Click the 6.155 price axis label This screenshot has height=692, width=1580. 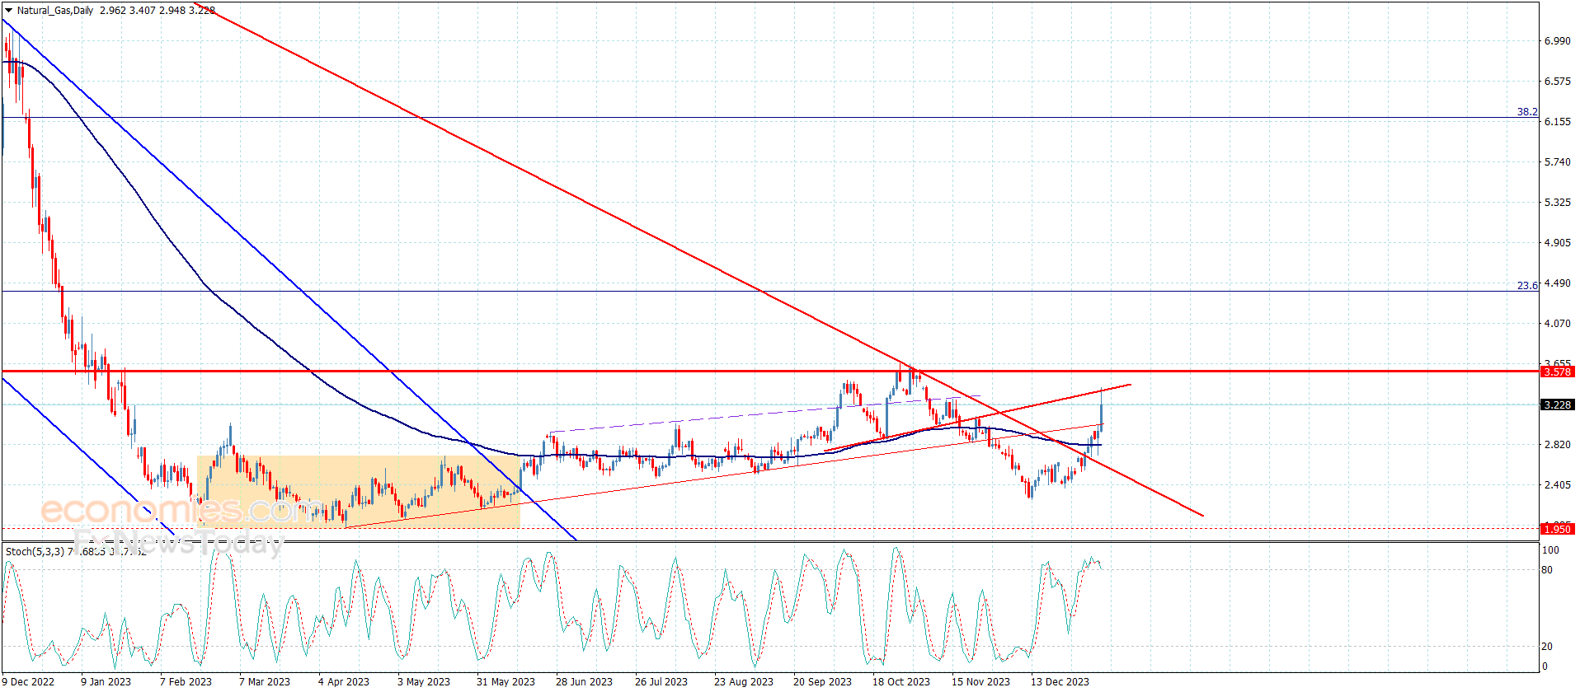coord(1557,122)
